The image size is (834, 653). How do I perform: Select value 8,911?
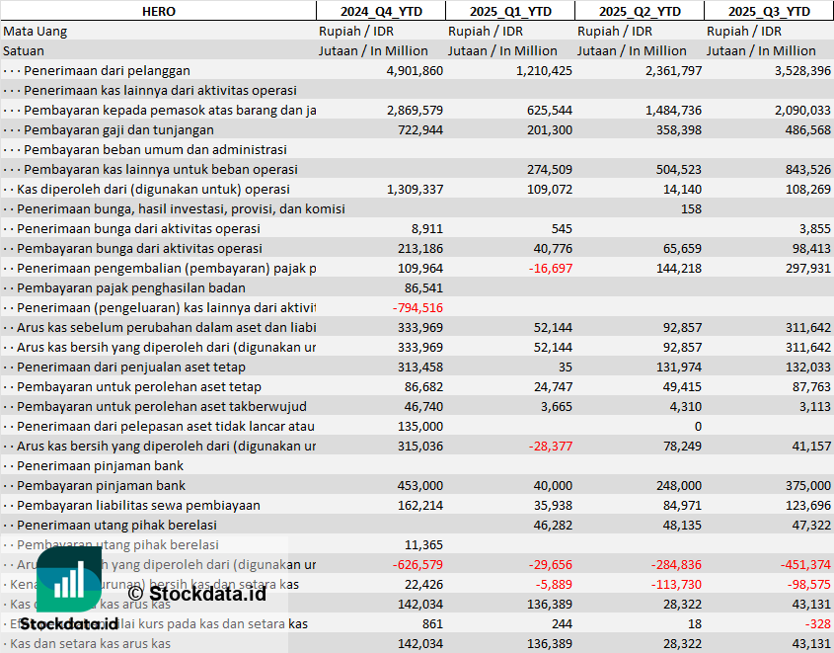coord(427,229)
